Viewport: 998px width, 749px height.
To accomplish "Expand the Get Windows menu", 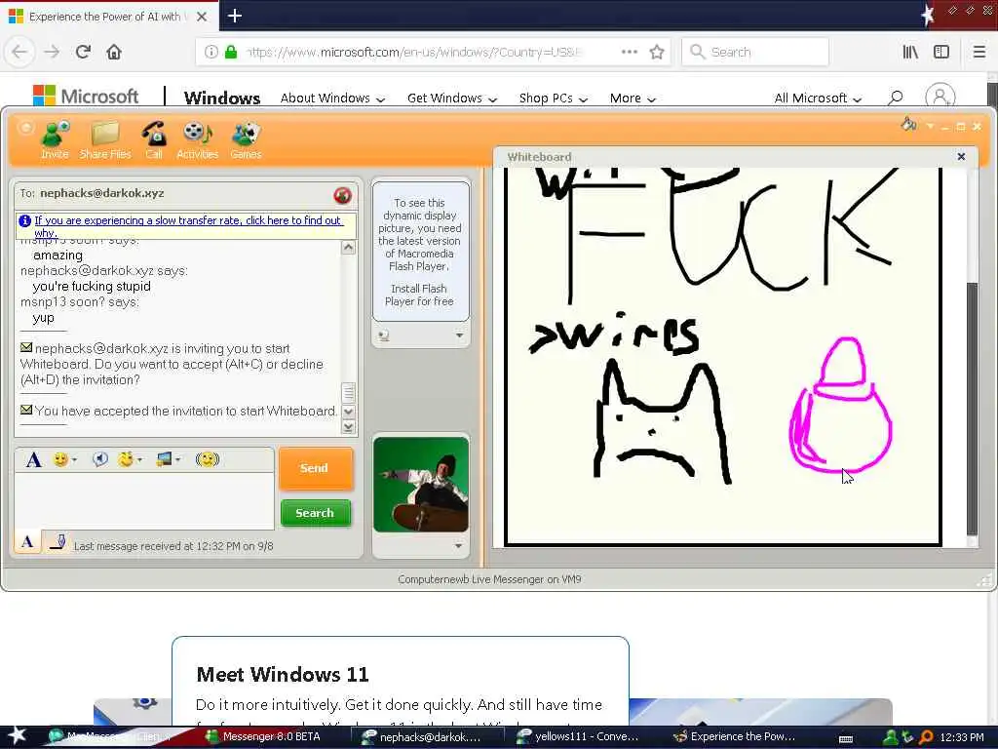I will (452, 99).
